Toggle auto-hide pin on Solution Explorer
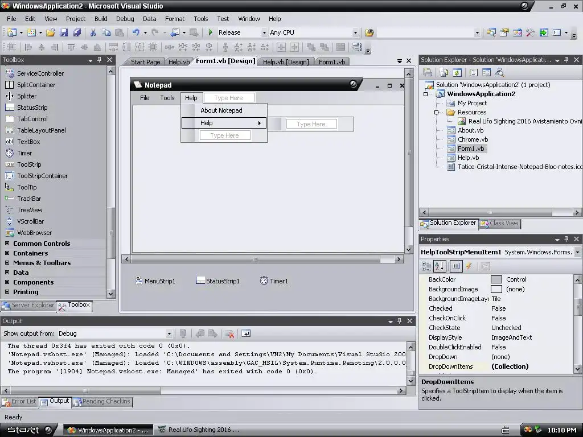Viewport: 583px width, 437px height. coord(566,59)
